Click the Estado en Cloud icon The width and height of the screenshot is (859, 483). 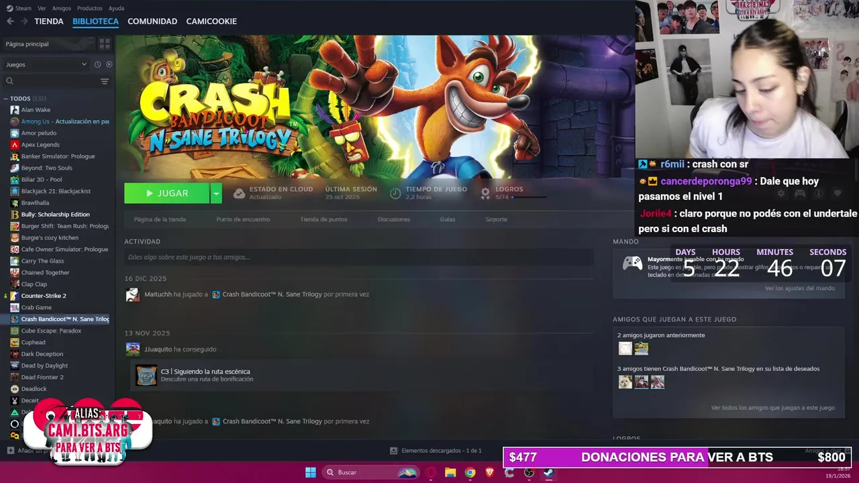tap(239, 193)
